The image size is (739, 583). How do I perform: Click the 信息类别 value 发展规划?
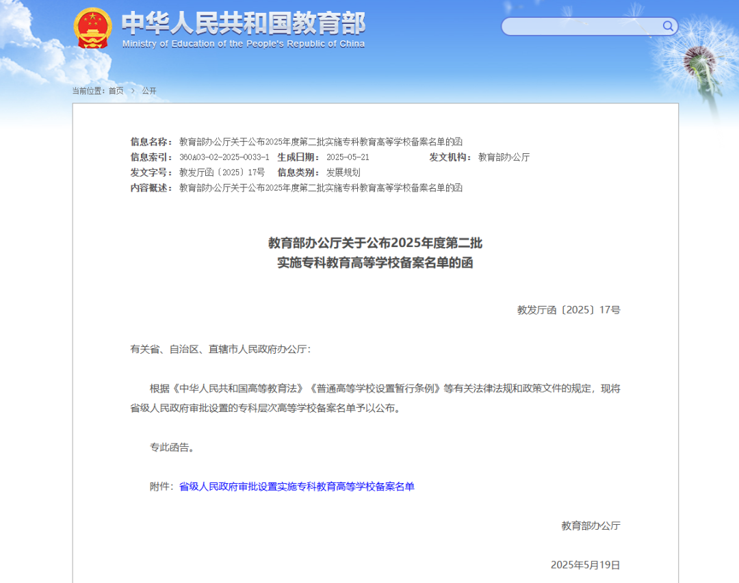[343, 172]
